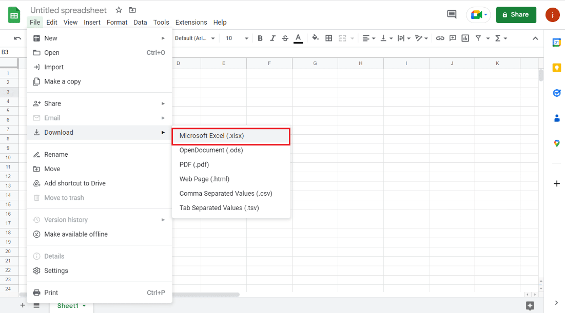Open horizontal align dropdown
Viewport: 565px width, 313px height.
point(368,38)
